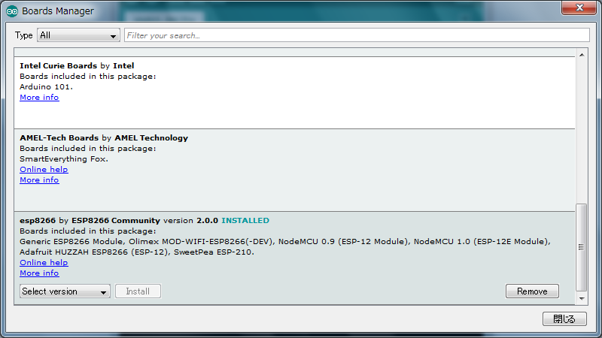Click the Install button for esp8266
This screenshot has height=338, width=602.
tap(138, 291)
